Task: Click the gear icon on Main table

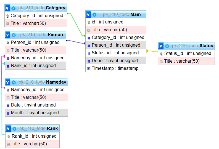Action: point(94,15)
